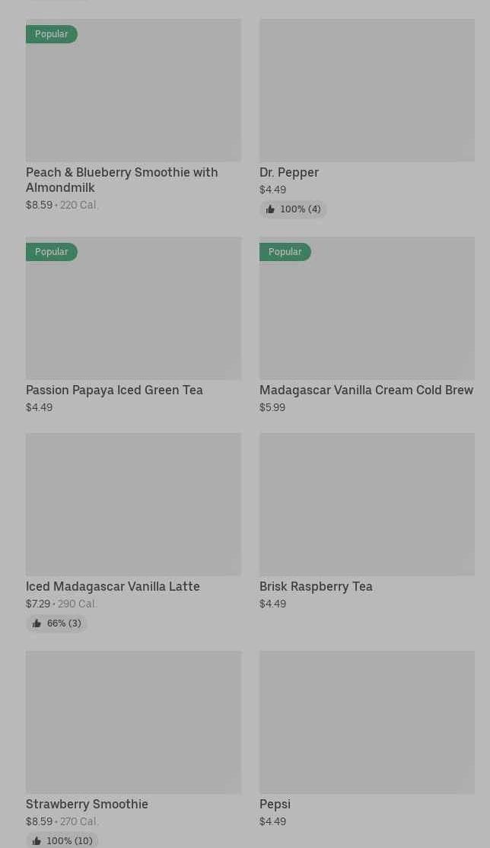
Task: Select the Pepsi product photo
Action: [367, 722]
